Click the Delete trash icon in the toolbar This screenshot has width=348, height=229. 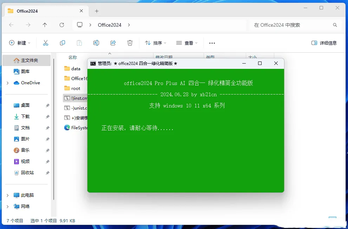(x=130, y=42)
